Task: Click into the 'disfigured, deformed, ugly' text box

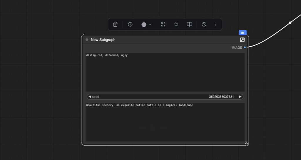Action: pyautogui.click(x=165, y=72)
